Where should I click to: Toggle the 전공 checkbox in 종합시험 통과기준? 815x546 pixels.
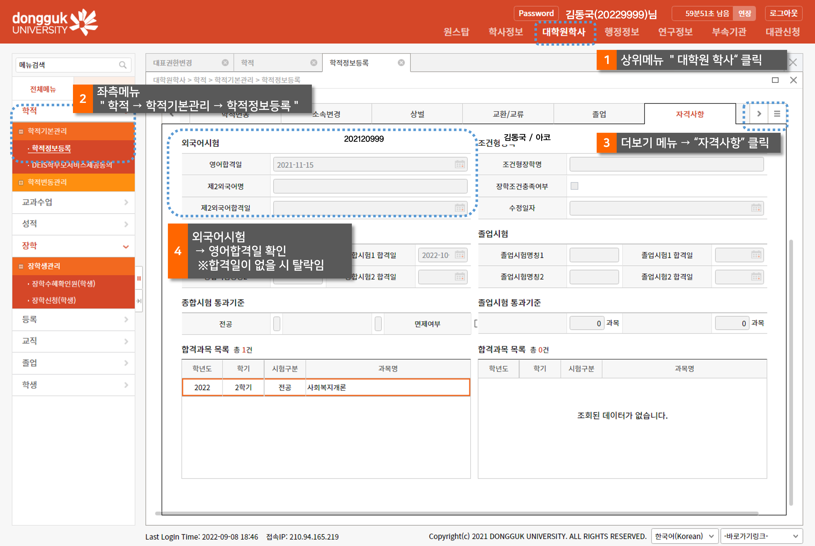[277, 324]
